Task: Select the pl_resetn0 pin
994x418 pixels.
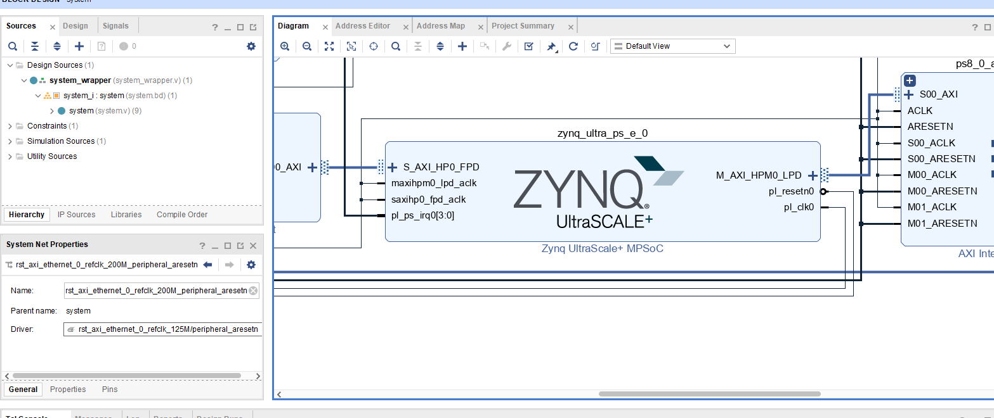Action: (x=790, y=191)
